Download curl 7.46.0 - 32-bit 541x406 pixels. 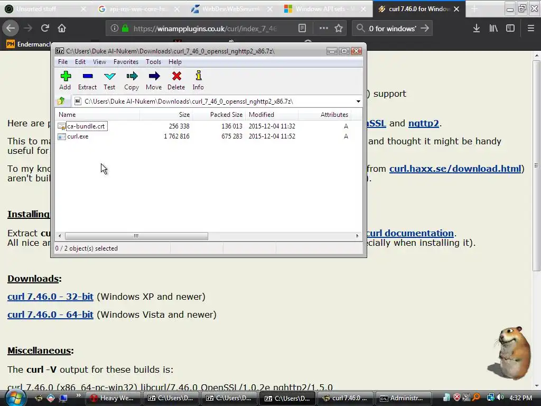[50, 297]
